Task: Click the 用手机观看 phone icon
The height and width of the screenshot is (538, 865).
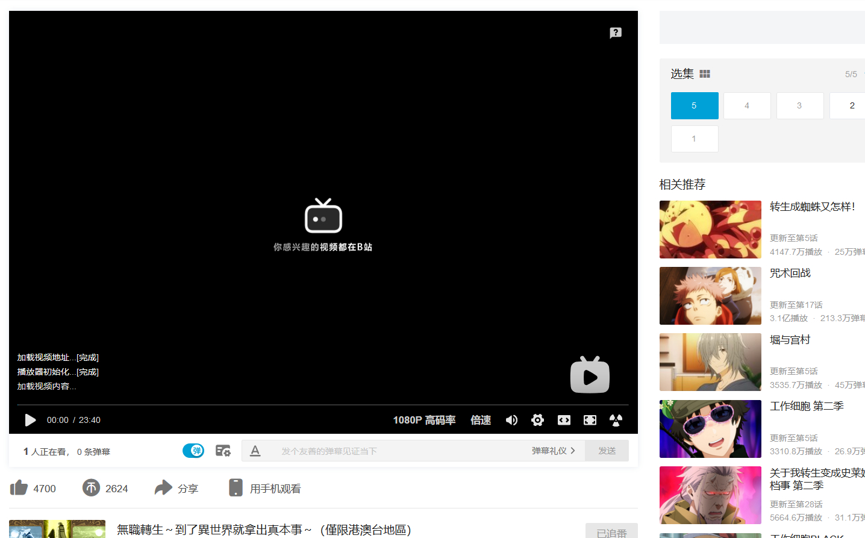Action: click(x=236, y=487)
